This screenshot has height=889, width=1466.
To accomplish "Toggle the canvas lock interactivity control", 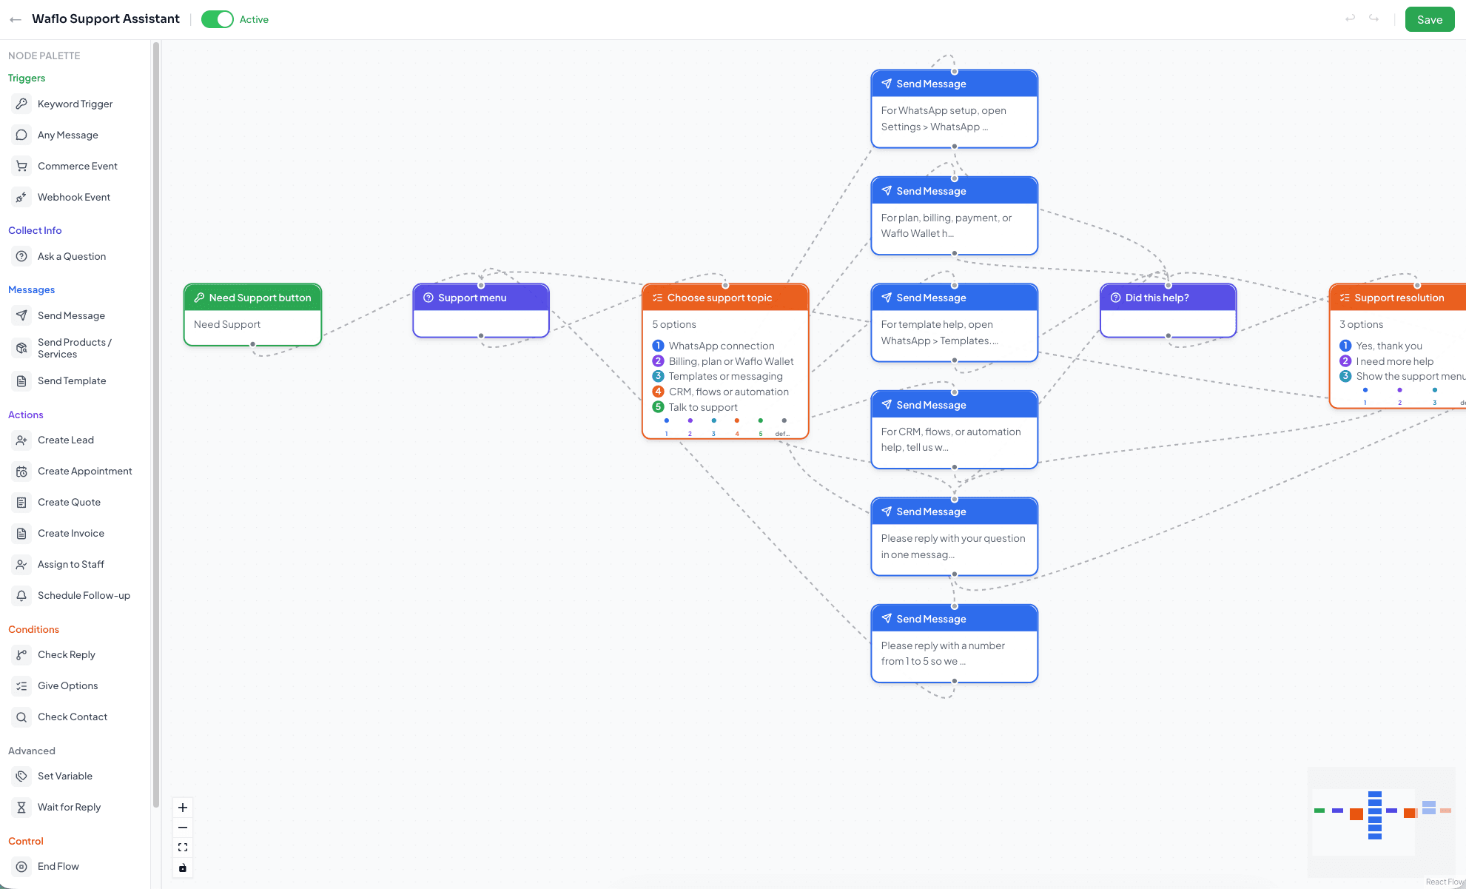I will tap(183, 868).
